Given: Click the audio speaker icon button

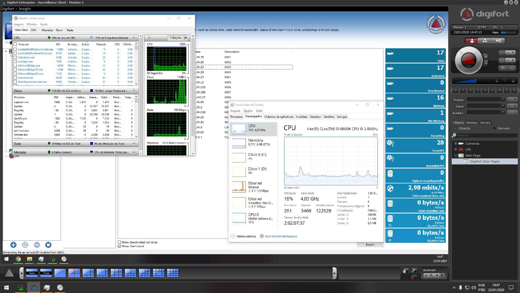Looking at the screenshot, I should 498,41.
